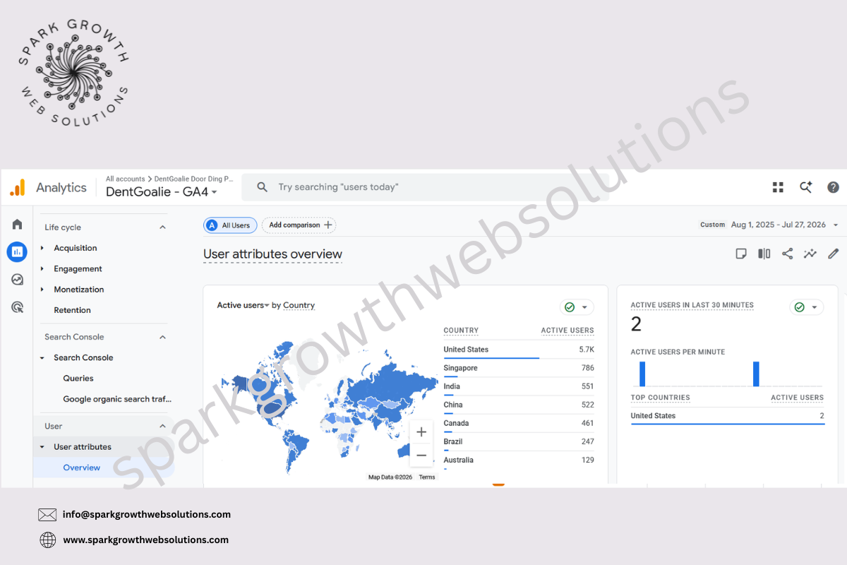Click the first per-minute activity bar
Screen dimensions: 847x565
[x=642, y=374]
